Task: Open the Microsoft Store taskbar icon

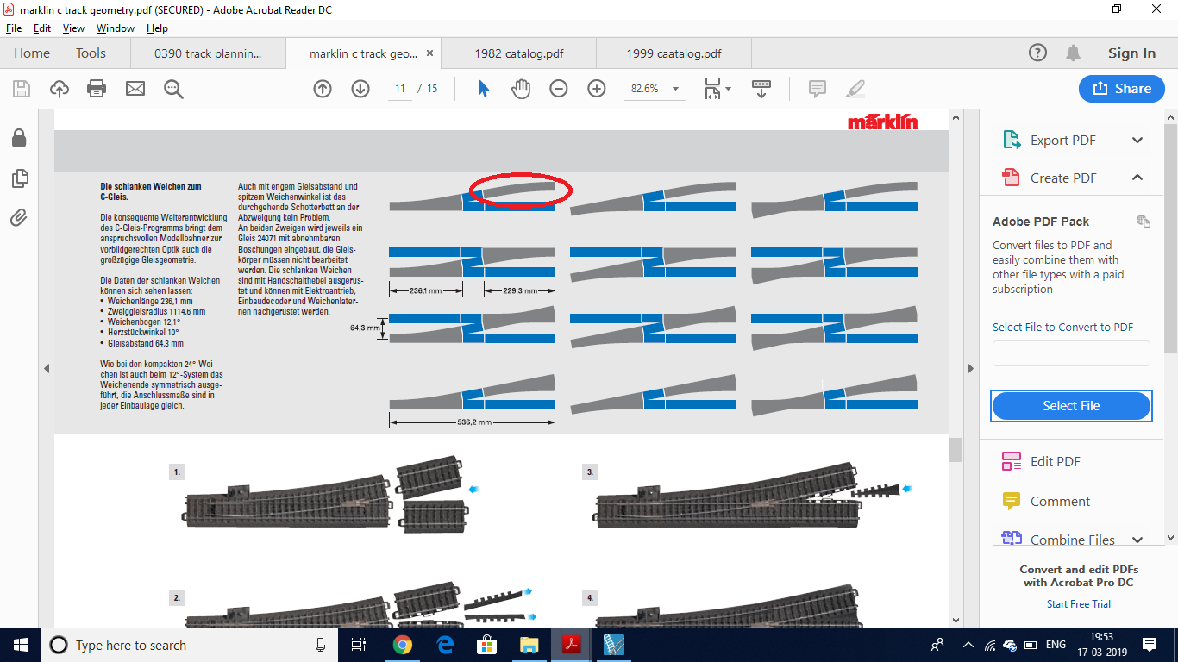Action: 487,645
